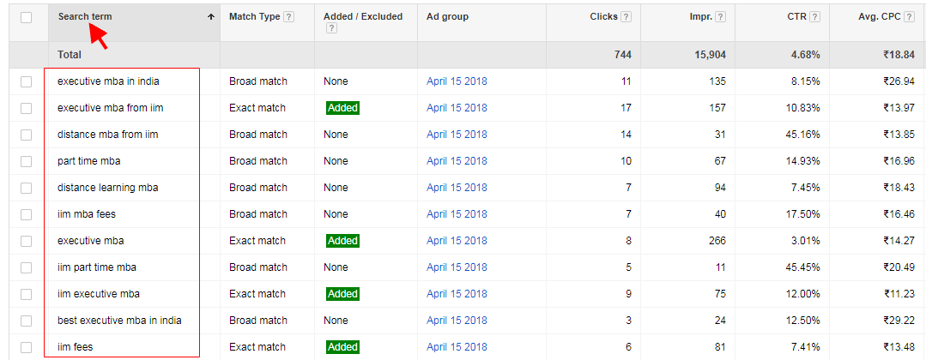The height and width of the screenshot is (360, 926).
Task: Sort by the Ad group column header
Action: [x=447, y=17]
